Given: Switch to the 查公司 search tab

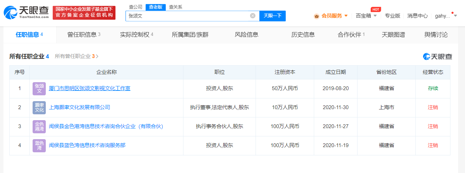Looking at the screenshot, I should point(135,7).
